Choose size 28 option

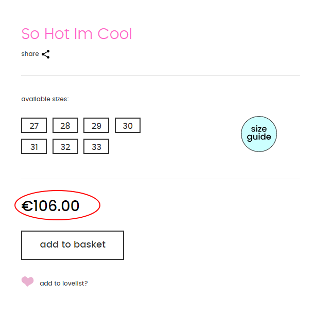click(x=65, y=126)
